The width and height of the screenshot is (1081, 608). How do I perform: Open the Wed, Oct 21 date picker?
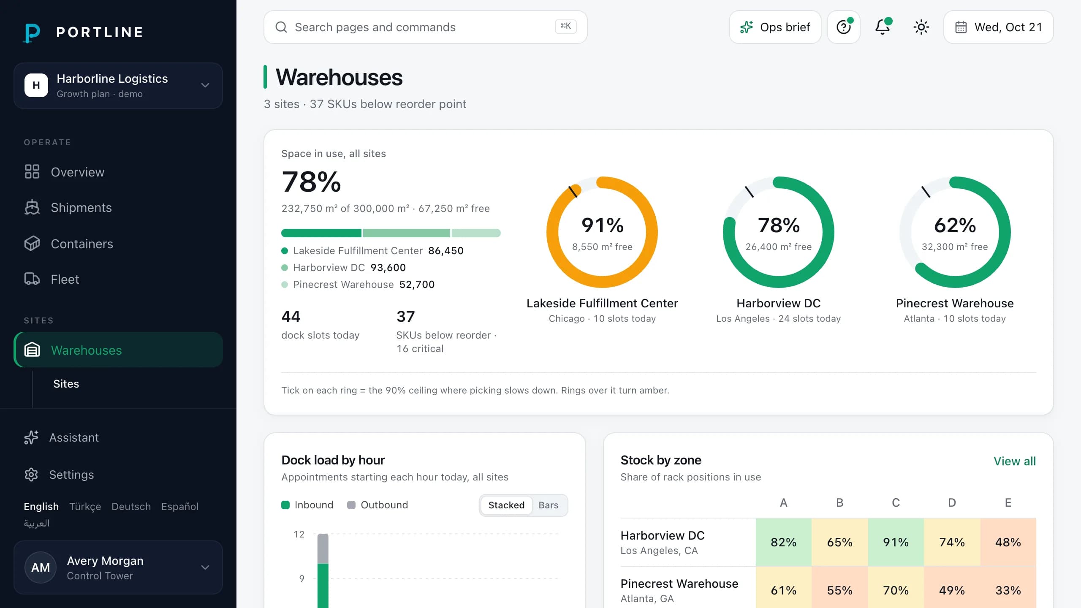pos(999,27)
